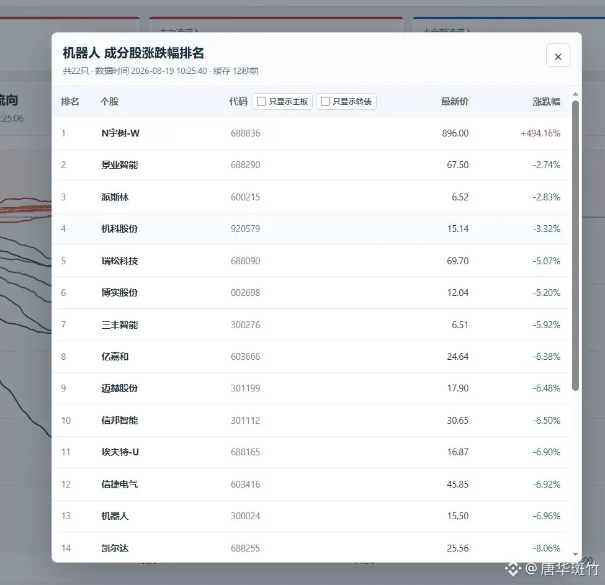Click stock code 300276
This screenshot has height=585, width=605.
click(245, 325)
